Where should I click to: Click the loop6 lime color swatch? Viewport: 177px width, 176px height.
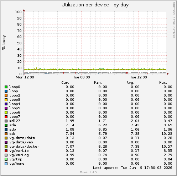click(x=6, y=112)
